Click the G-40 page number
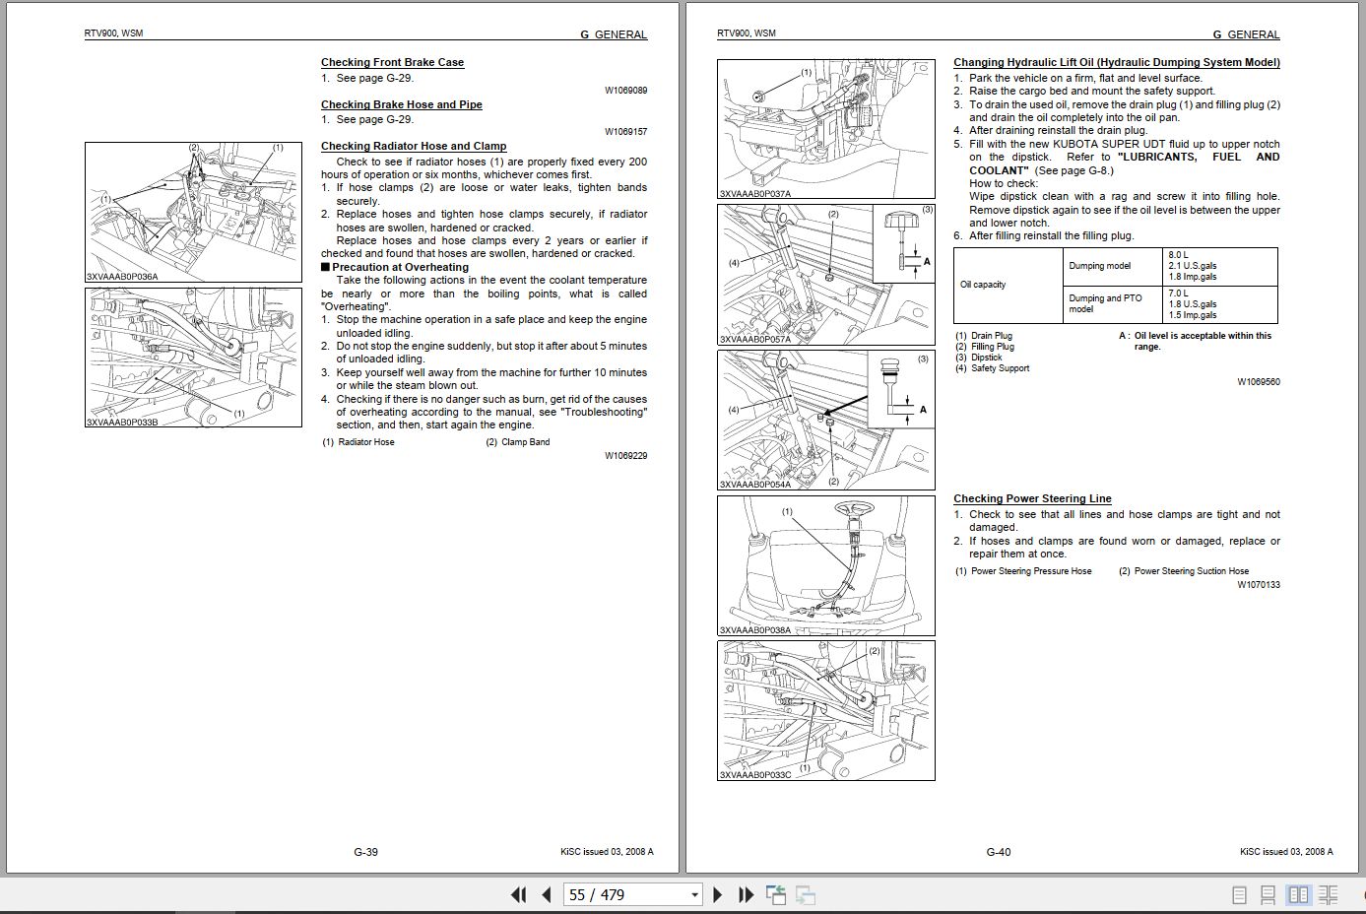Viewport: 1366px width, 914px height. click(x=999, y=852)
